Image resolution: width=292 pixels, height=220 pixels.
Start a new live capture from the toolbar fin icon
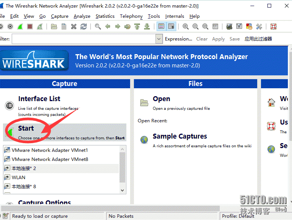coord(20,27)
